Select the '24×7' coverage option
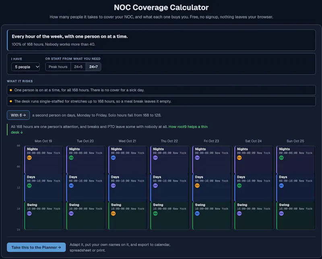322x259 pixels. click(93, 67)
